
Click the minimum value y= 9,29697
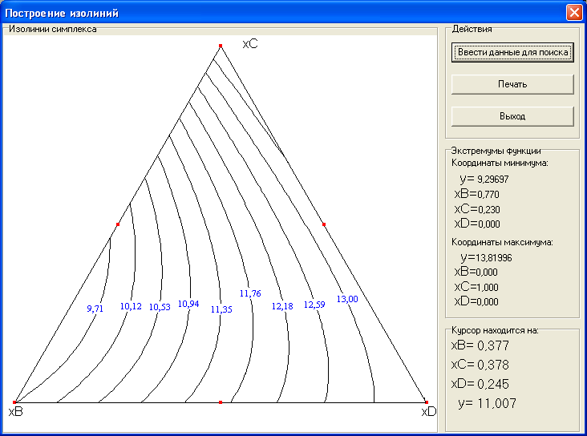click(x=484, y=179)
